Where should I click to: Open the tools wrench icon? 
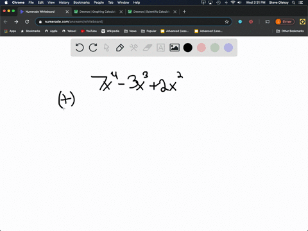point(133,47)
